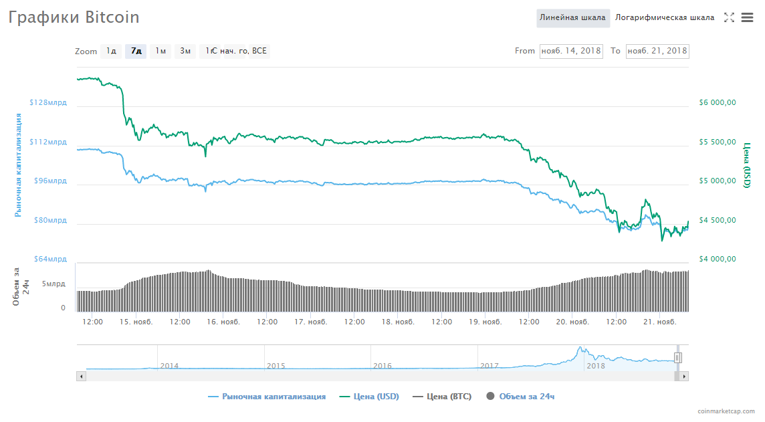Viewport: 765px width, 422px height.
Task: Select the 1г zoom range
Action: click(209, 51)
